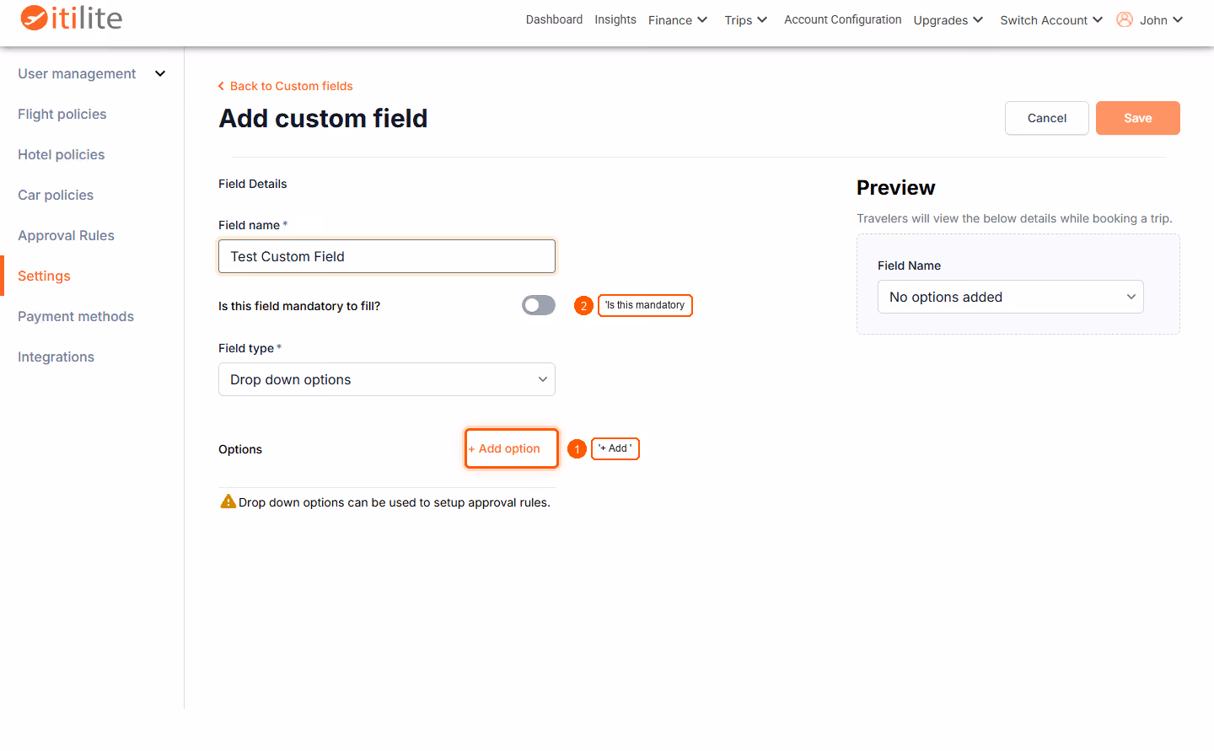Image resolution: width=1214 pixels, height=751 pixels.
Task: Open the Dashboard page
Action: pyautogui.click(x=554, y=19)
